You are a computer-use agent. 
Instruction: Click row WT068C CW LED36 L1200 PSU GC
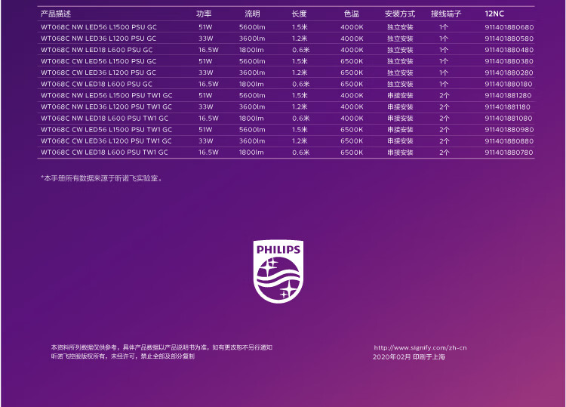pos(99,72)
